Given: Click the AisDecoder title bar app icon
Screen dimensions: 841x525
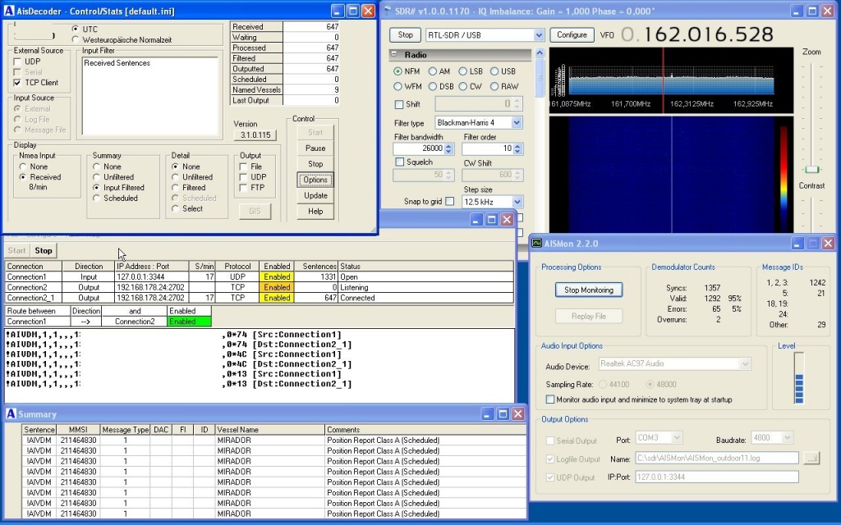Looking at the screenshot, I should pos(10,11).
